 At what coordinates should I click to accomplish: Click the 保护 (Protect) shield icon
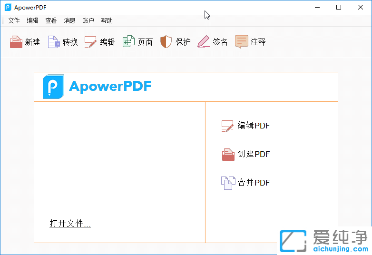166,42
